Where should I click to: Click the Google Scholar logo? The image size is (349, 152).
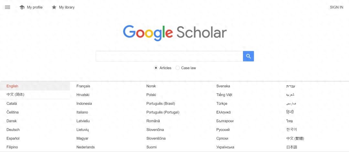coord(174,33)
